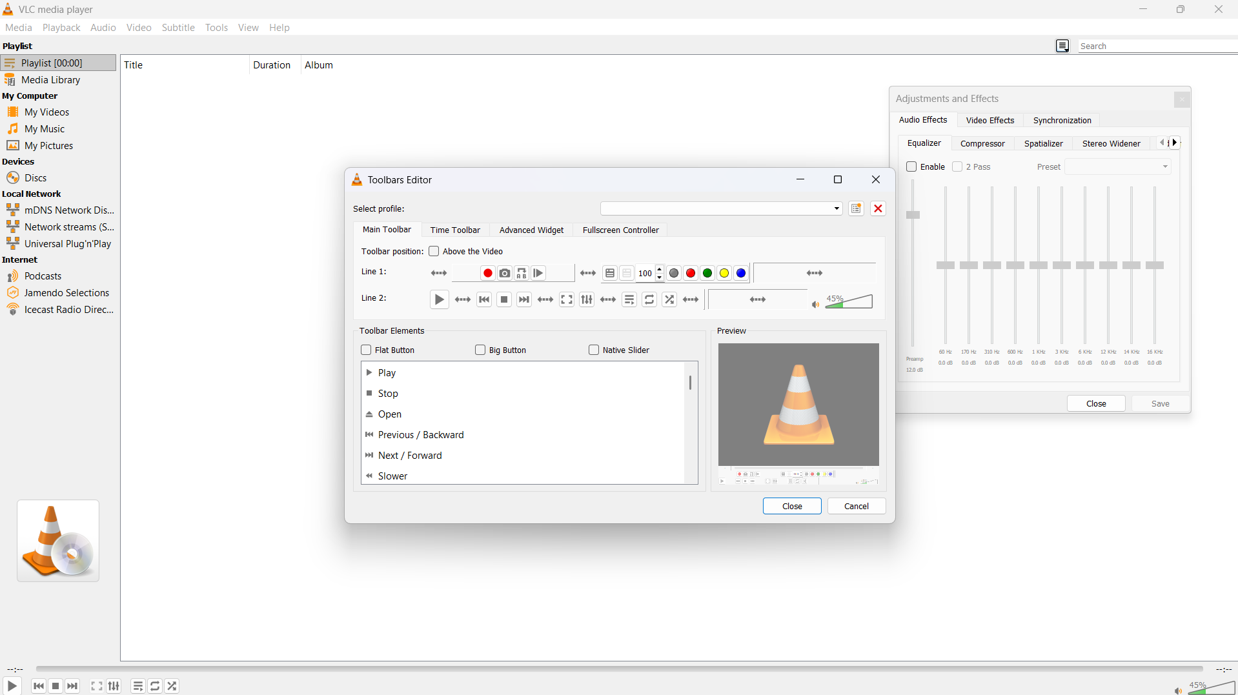Open the Select profile dropdown

point(721,208)
